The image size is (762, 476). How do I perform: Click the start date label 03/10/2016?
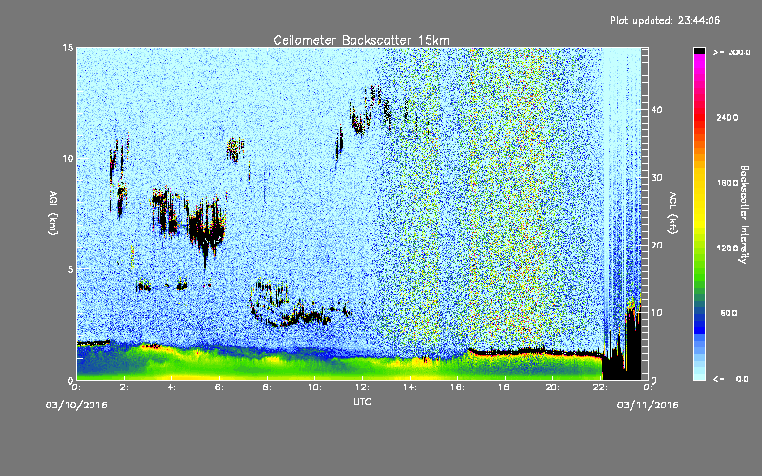[76, 406]
